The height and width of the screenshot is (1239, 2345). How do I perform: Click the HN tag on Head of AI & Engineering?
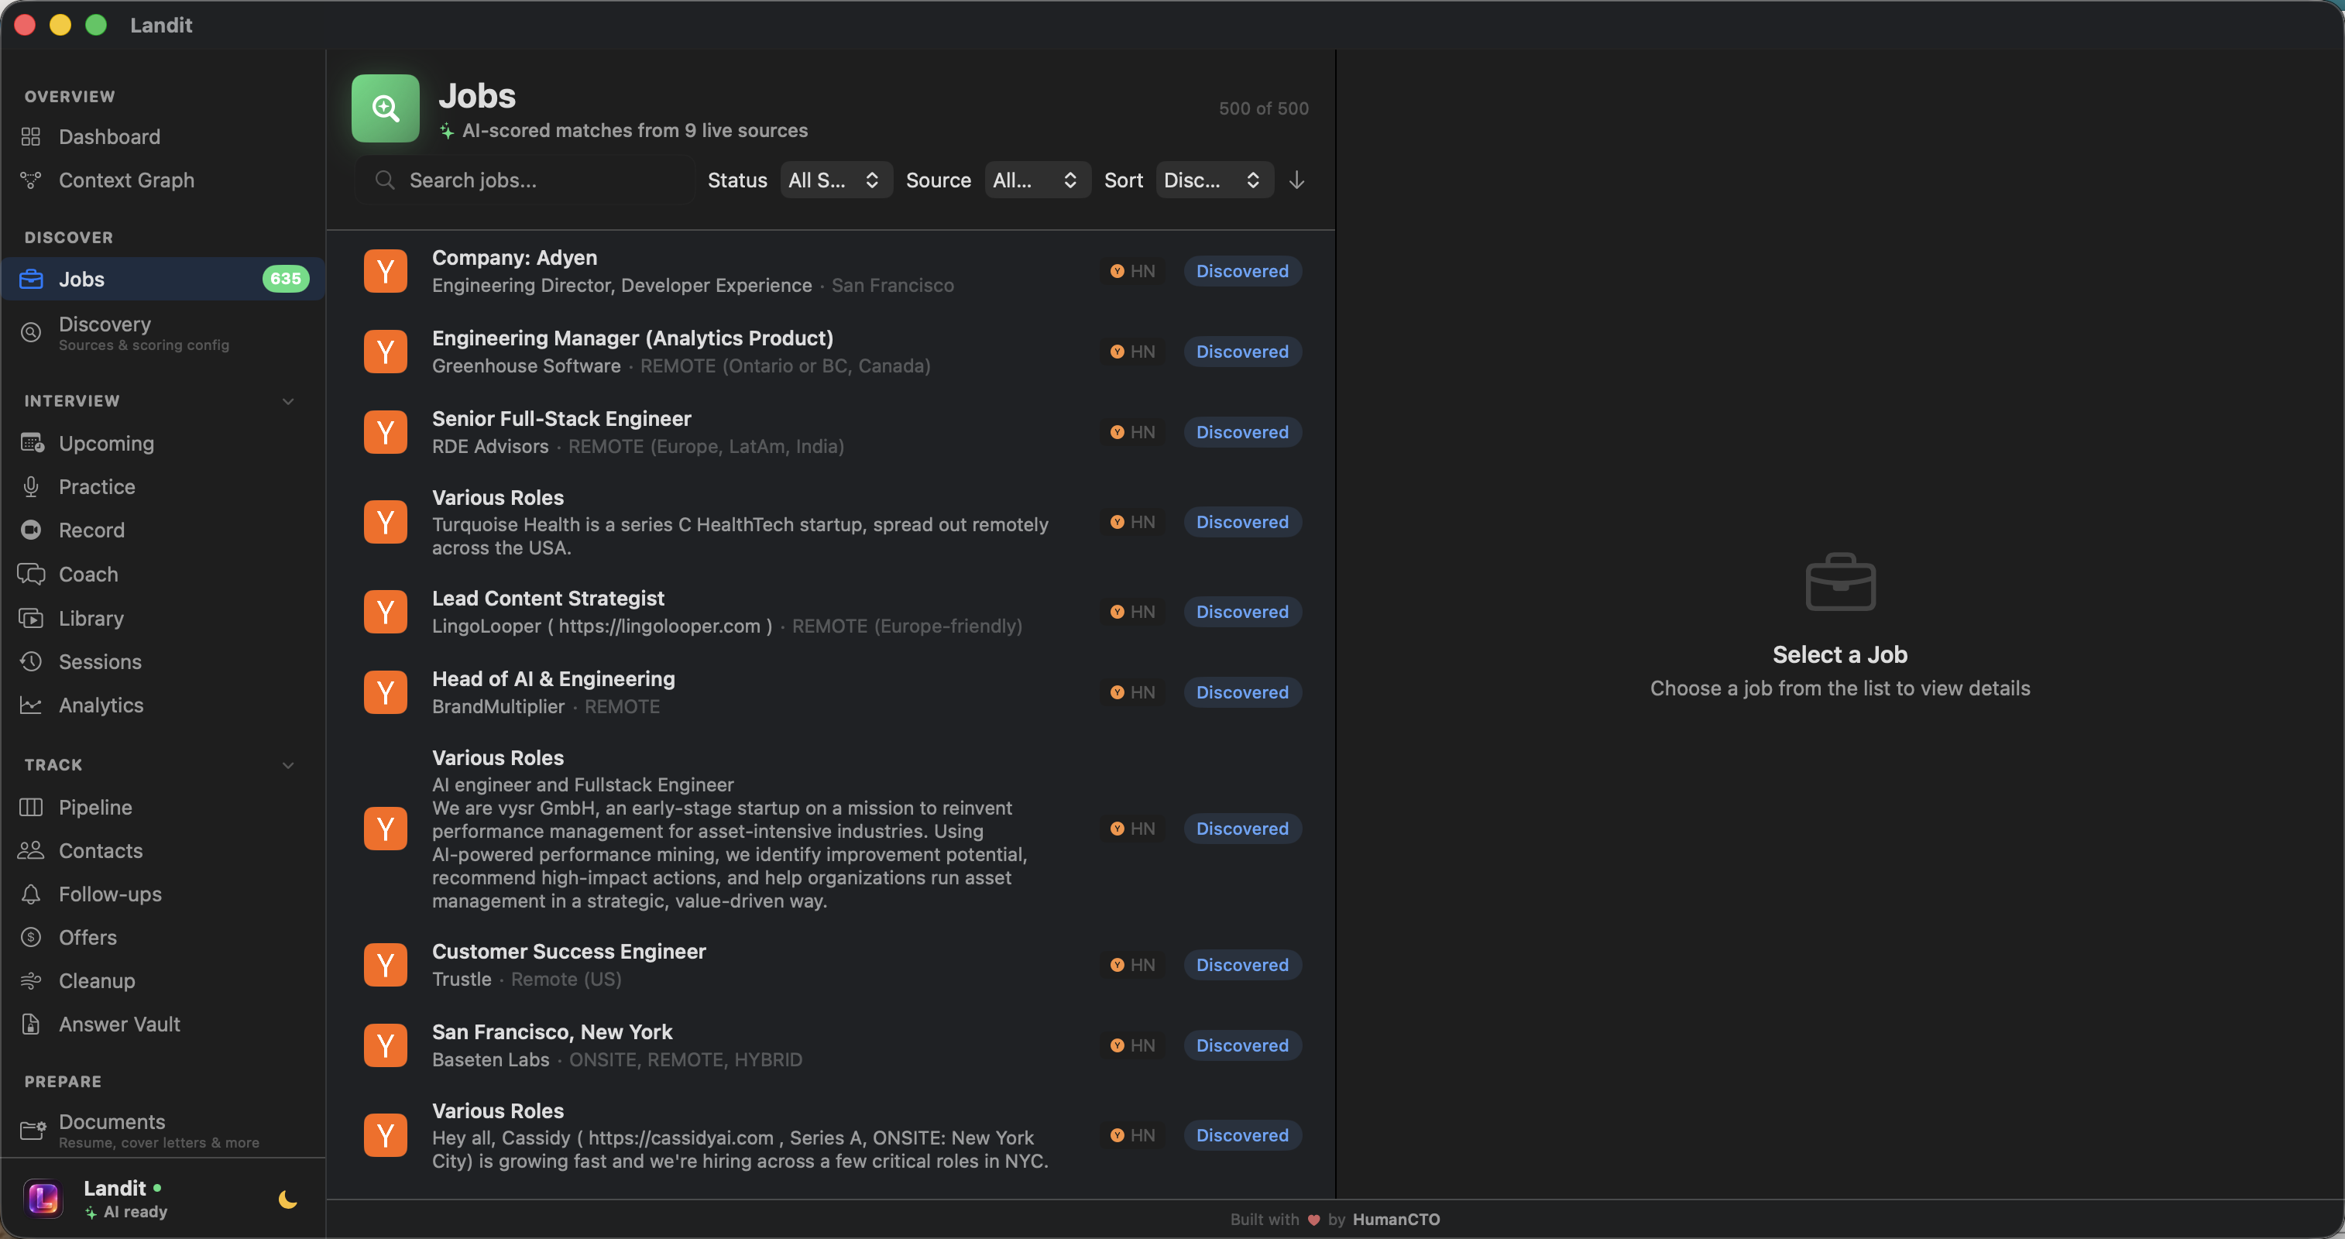1132,693
